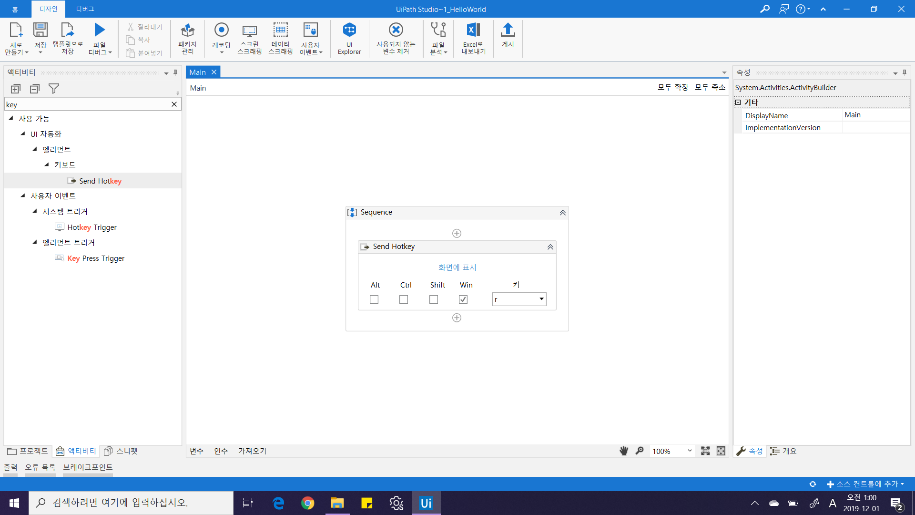Check the Ctrl modifier checkbox
Screen dimensions: 915x515
click(x=404, y=299)
